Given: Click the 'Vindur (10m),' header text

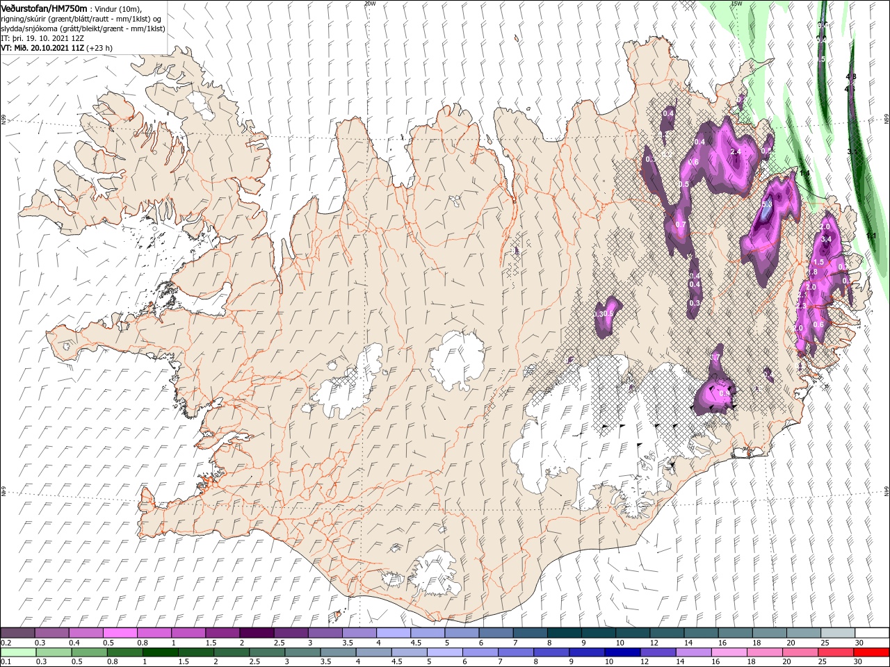Looking at the screenshot, I should click(118, 8).
